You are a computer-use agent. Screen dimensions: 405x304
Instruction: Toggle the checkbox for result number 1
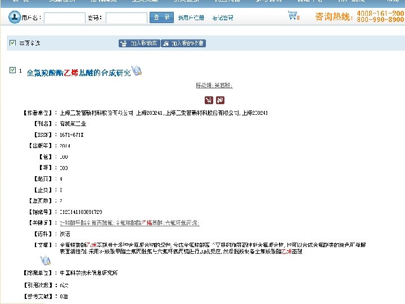(x=12, y=70)
